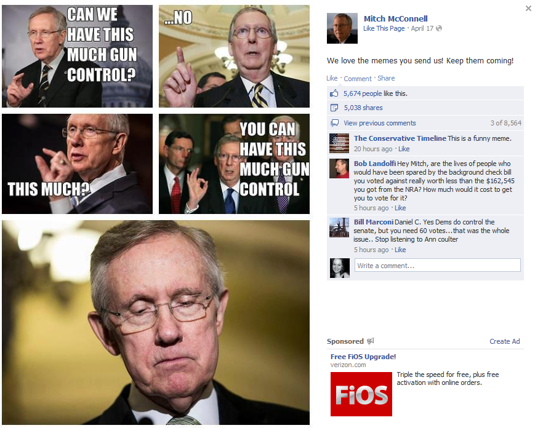
Task: Click the FiOS ad image
Action: (x=361, y=394)
